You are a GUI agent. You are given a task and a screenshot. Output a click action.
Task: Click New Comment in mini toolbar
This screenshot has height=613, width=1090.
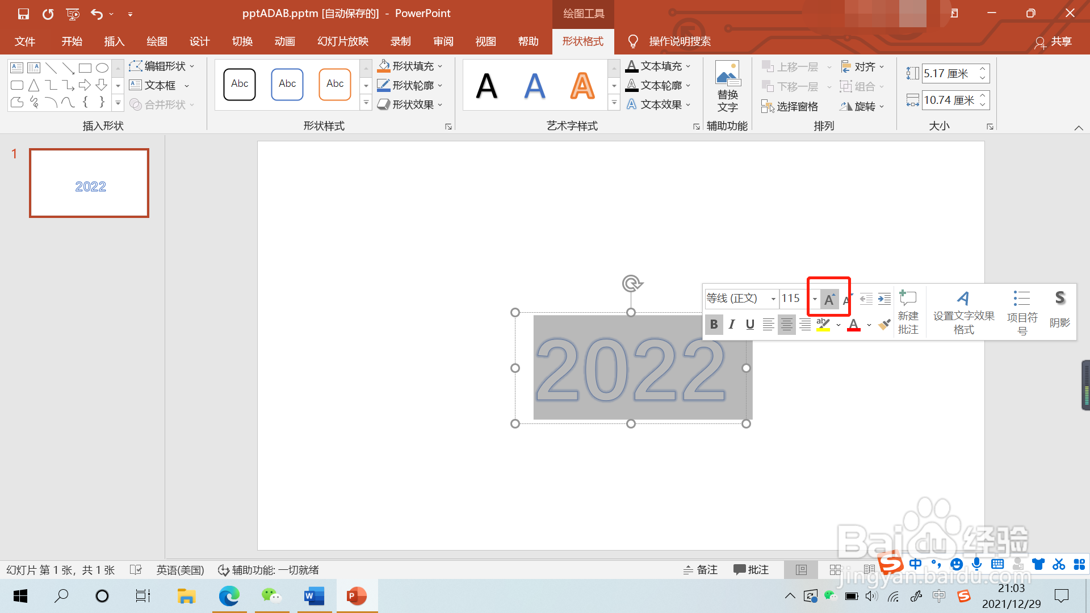point(908,312)
